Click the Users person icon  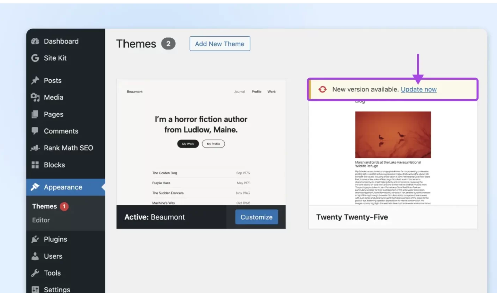tap(35, 256)
